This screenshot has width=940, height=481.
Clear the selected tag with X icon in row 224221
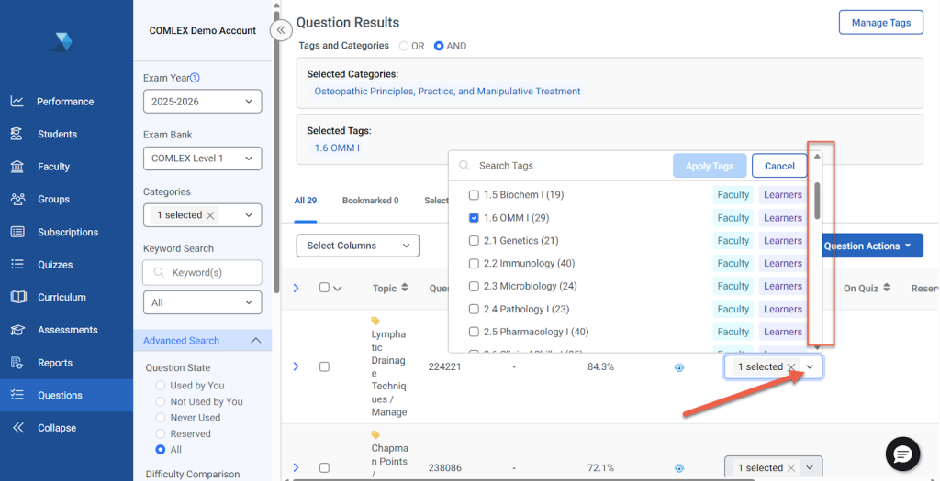[x=791, y=367]
